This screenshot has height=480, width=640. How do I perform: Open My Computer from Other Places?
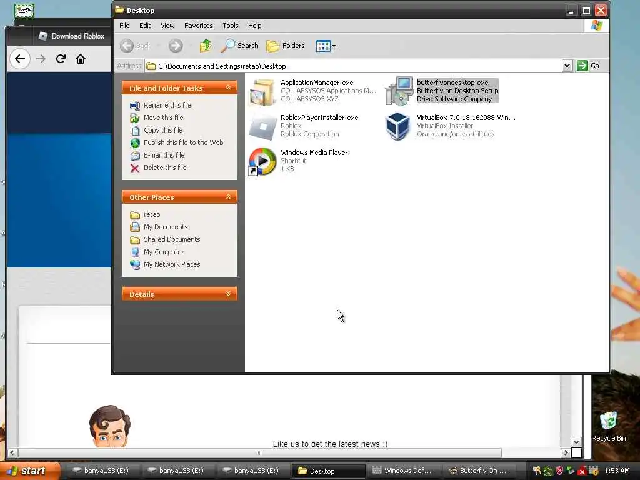pyautogui.click(x=164, y=252)
